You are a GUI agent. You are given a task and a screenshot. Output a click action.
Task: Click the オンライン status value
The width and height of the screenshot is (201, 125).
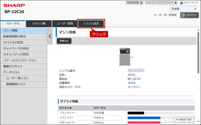(x=134, y=87)
